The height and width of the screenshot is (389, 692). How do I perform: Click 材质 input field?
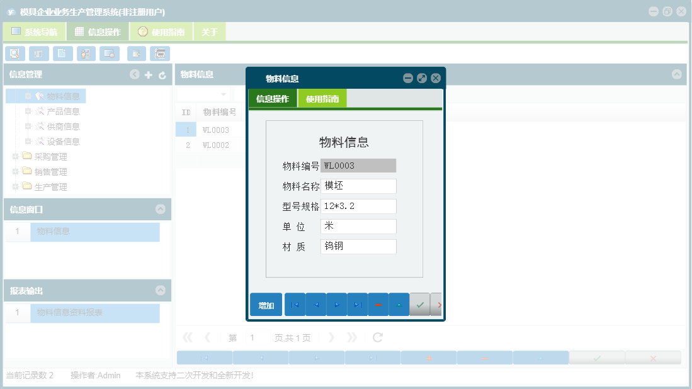(358, 247)
